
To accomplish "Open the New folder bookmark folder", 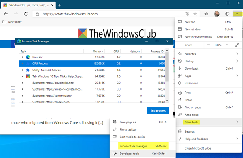I will pos(12,22).
